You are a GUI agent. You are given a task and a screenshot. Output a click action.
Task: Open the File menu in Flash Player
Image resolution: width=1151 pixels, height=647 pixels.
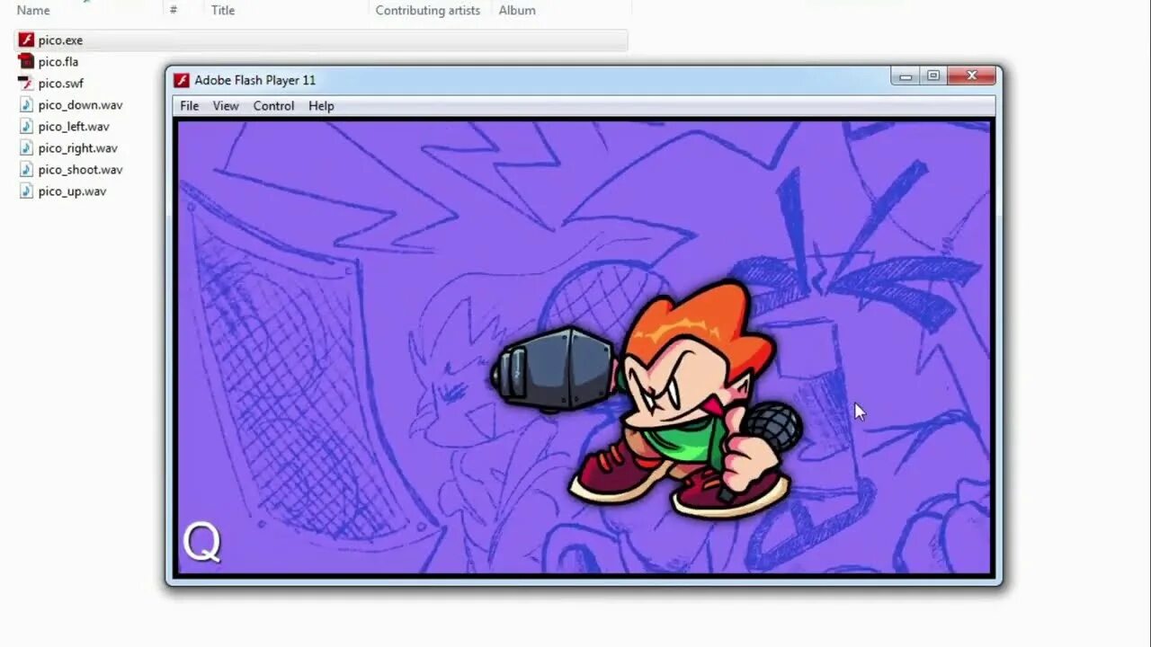(x=190, y=106)
